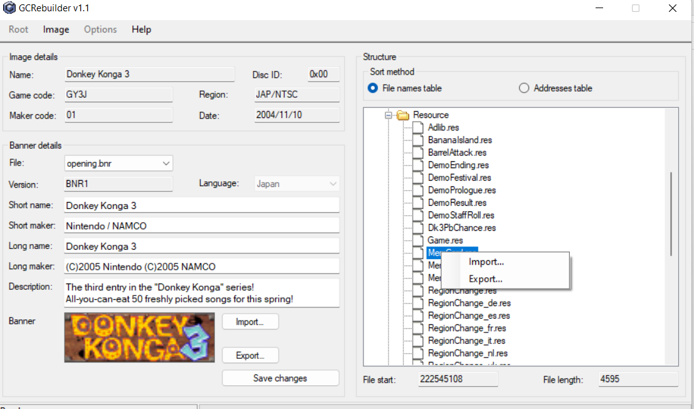Click the Game.res file icon

[418, 240]
